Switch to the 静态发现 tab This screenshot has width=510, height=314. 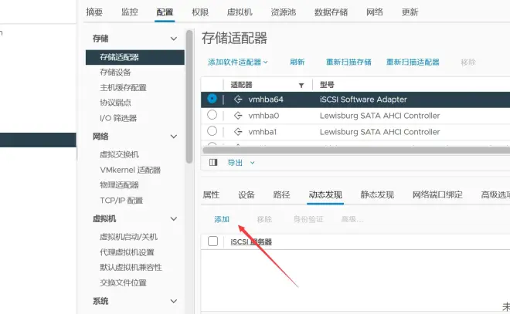(x=377, y=194)
